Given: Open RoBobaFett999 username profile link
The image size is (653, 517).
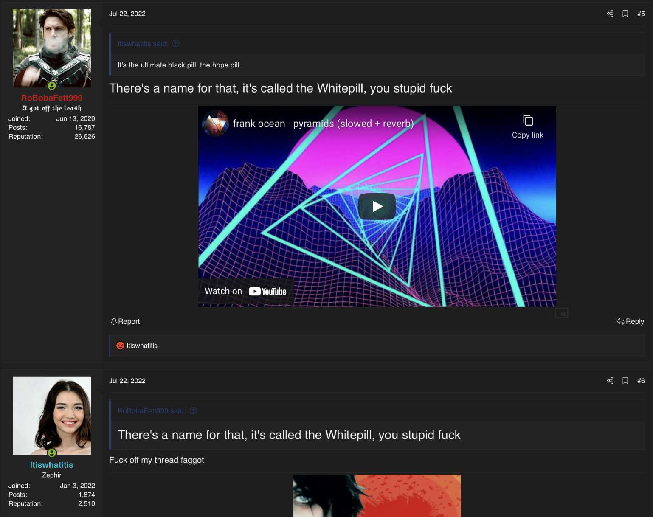Looking at the screenshot, I should pyautogui.click(x=52, y=98).
